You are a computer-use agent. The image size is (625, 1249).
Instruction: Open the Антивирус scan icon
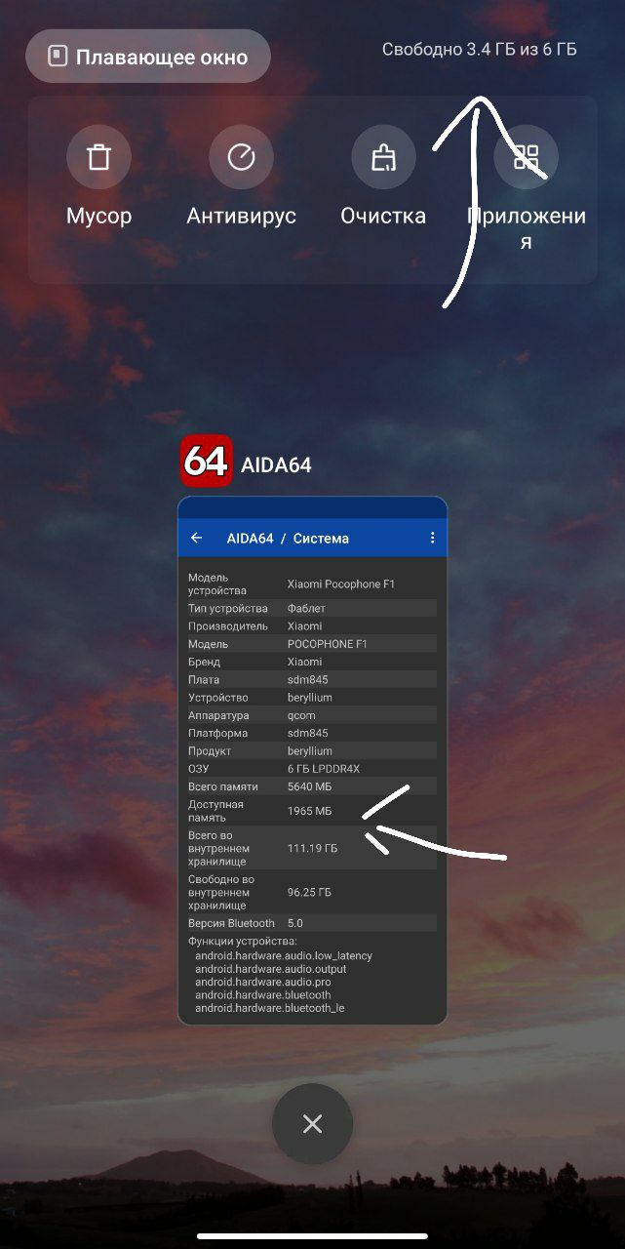[x=241, y=157]
